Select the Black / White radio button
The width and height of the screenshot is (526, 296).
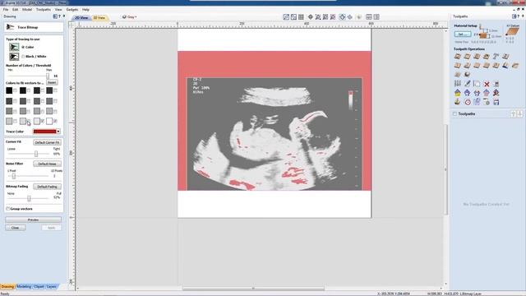[x=23, y=57]
